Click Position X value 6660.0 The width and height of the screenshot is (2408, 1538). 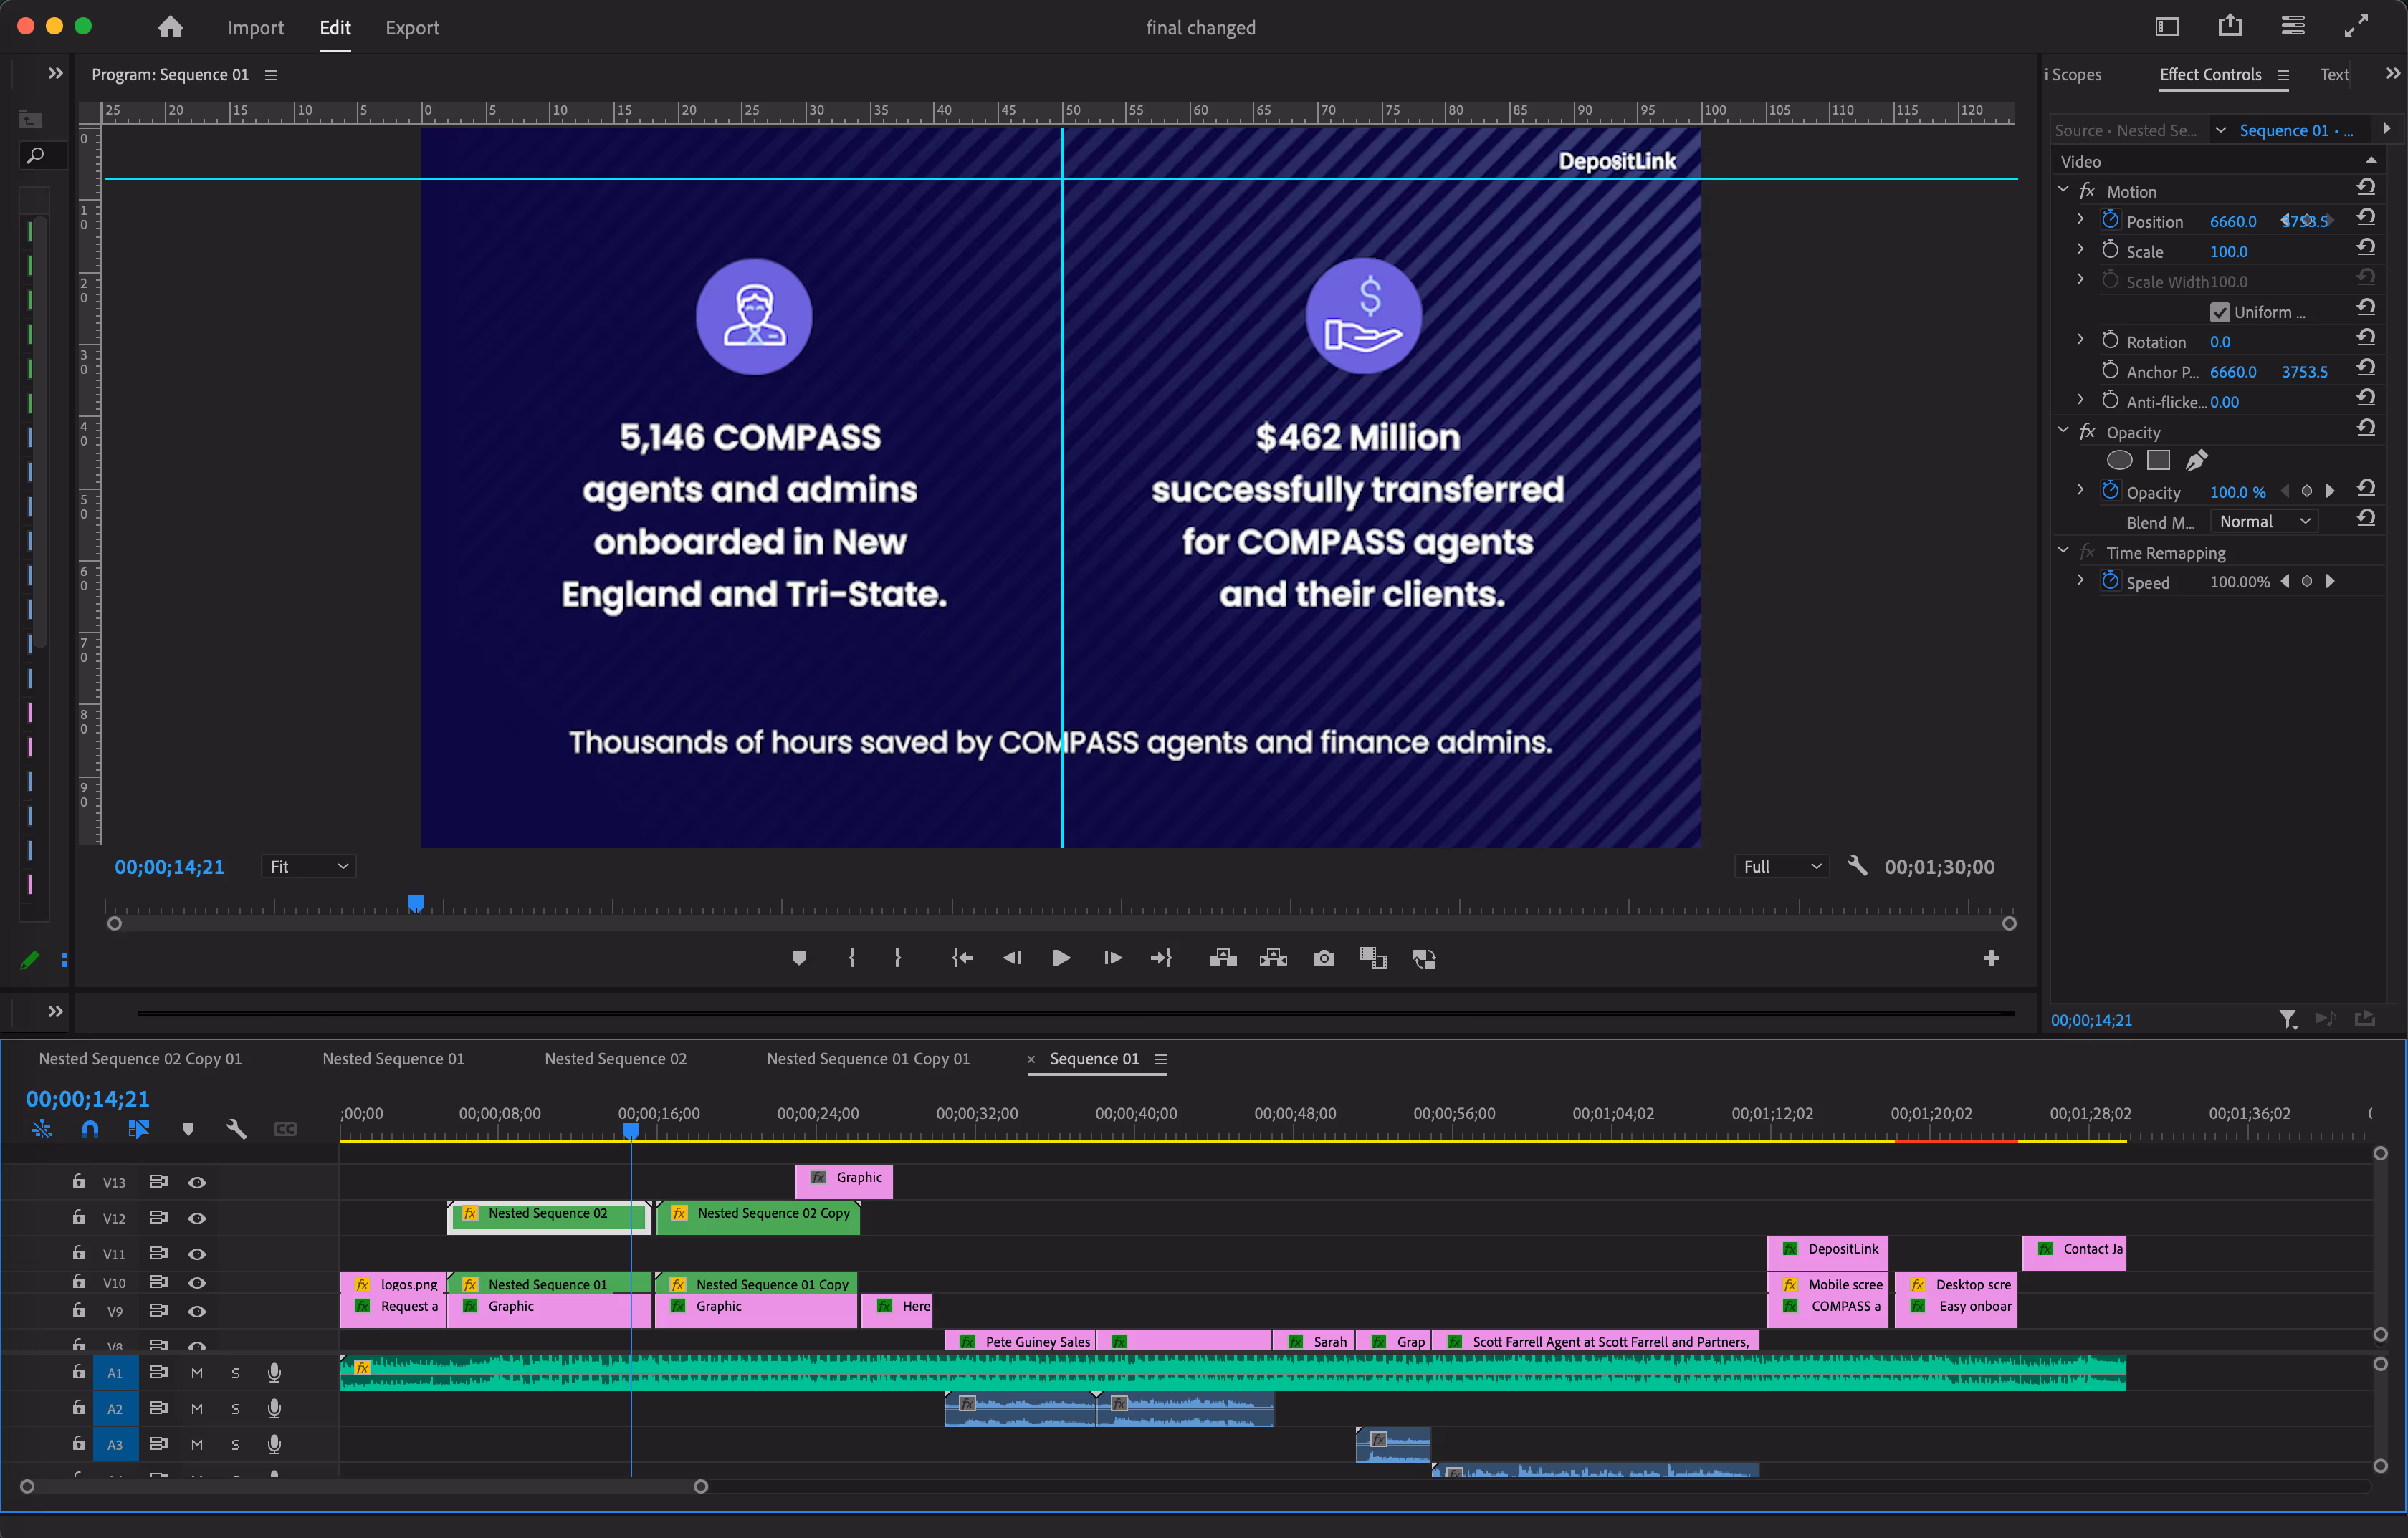(2232, 221)
